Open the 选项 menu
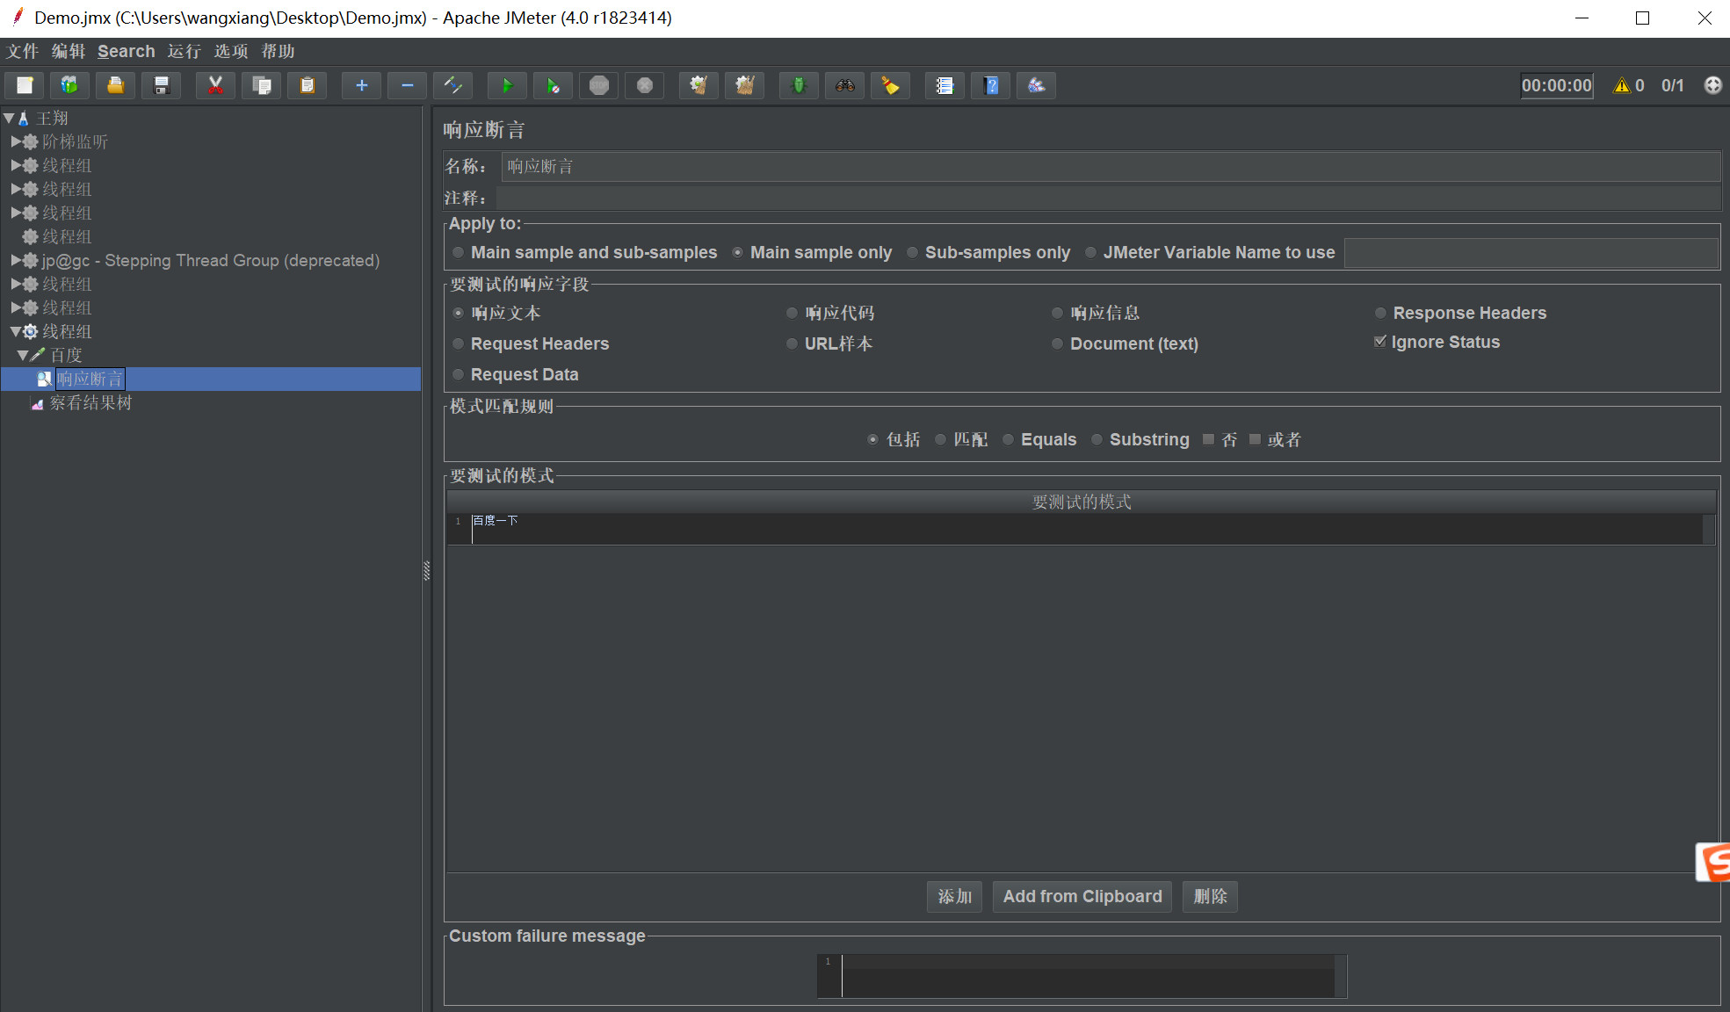Screen dimensions: 1730x1012 [x=231, y=51]
